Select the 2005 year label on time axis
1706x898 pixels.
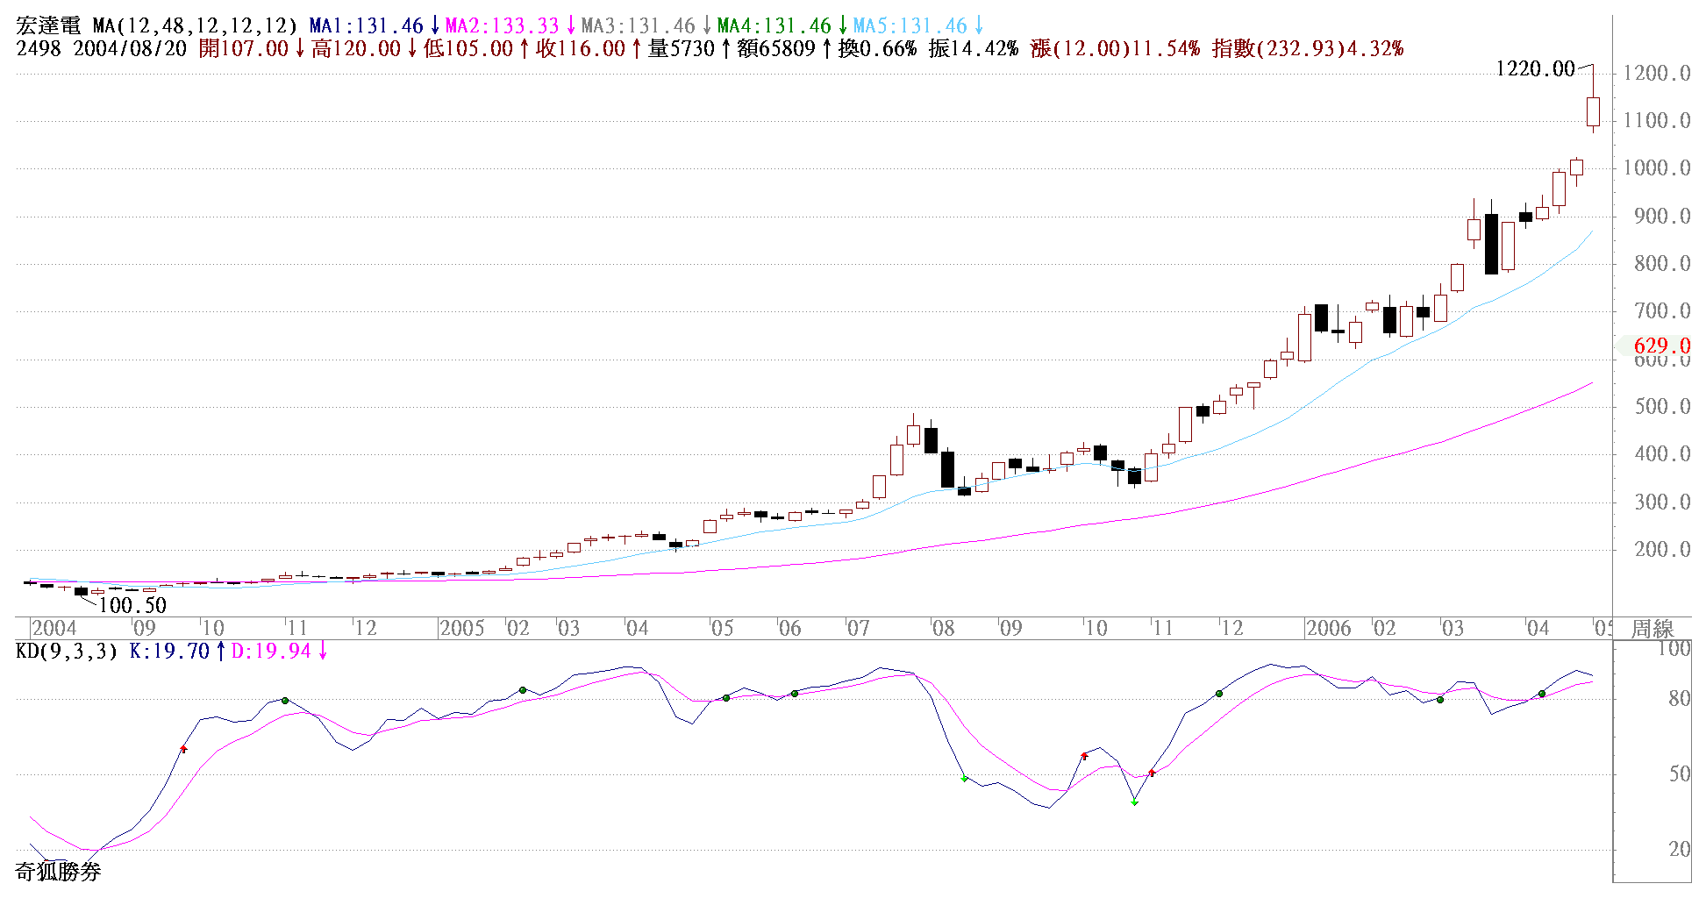coord(461,628)
